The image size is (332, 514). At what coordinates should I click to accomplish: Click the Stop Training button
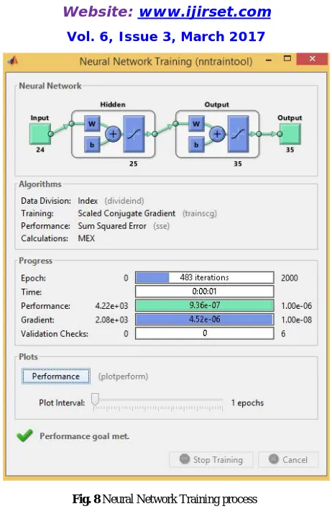point(211,459)
